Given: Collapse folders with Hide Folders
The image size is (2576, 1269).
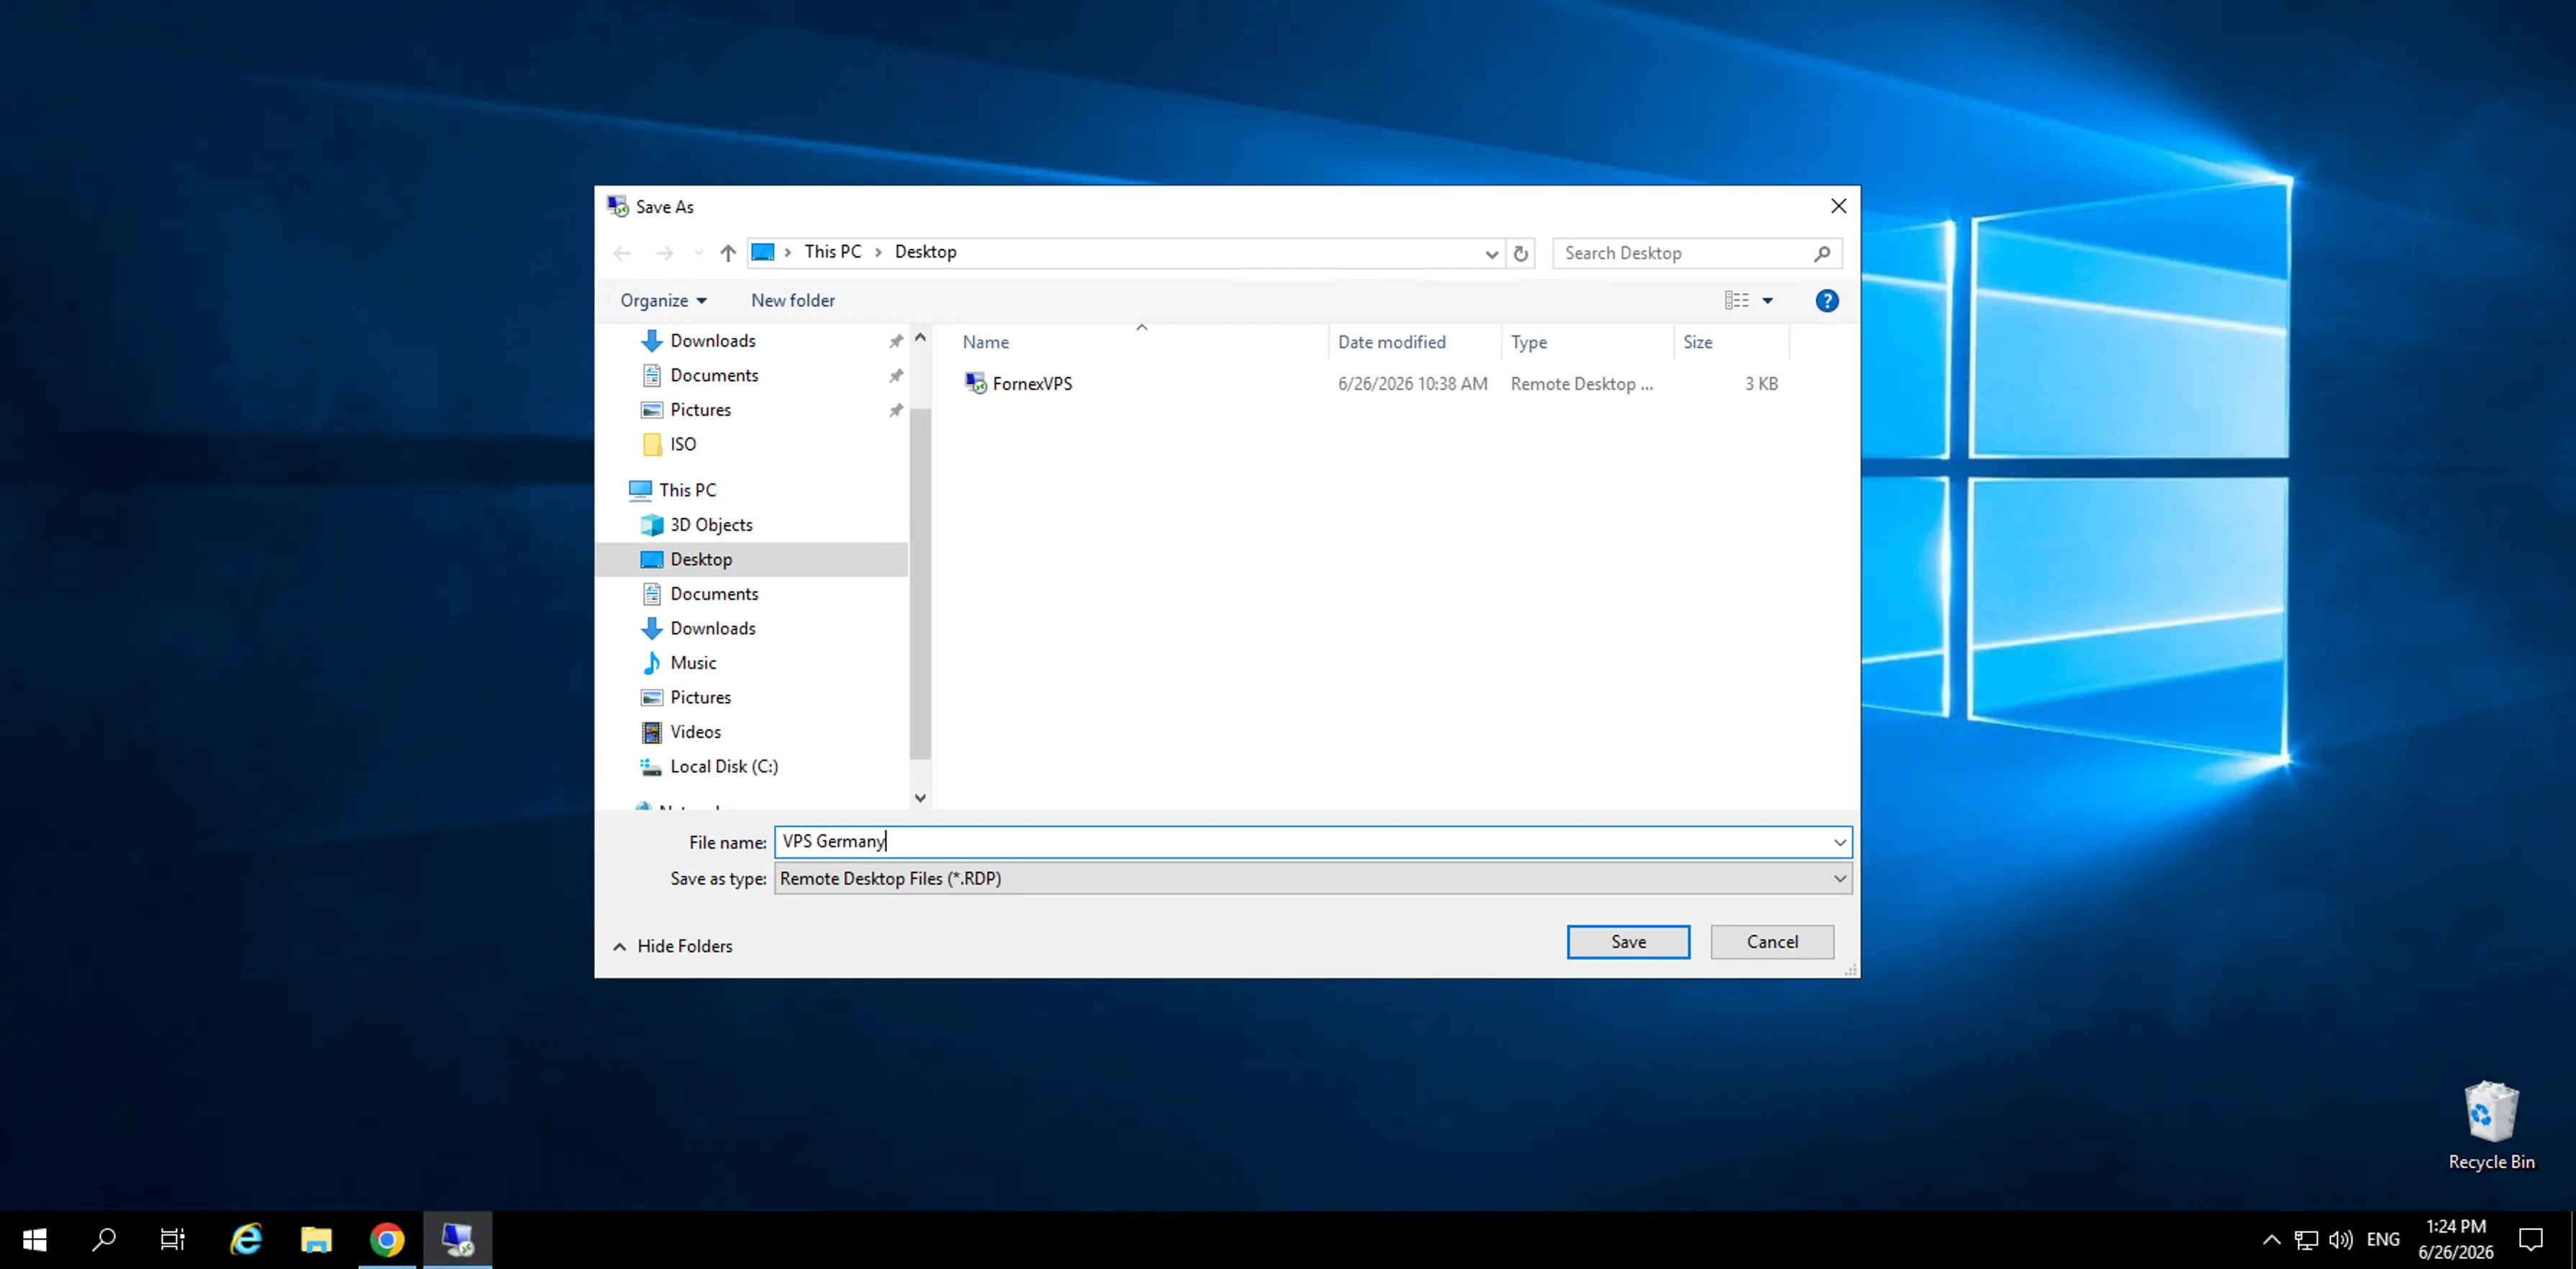Looking at the screenshot, I should click(x=672, y=946).
